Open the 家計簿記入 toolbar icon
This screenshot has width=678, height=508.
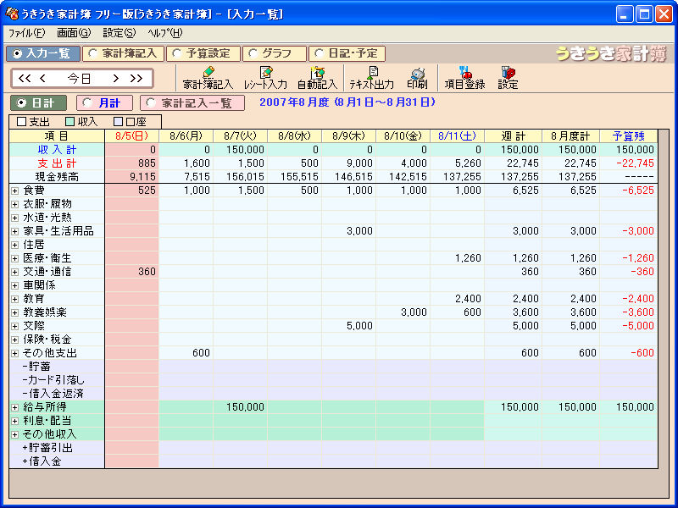click(208, 78)
